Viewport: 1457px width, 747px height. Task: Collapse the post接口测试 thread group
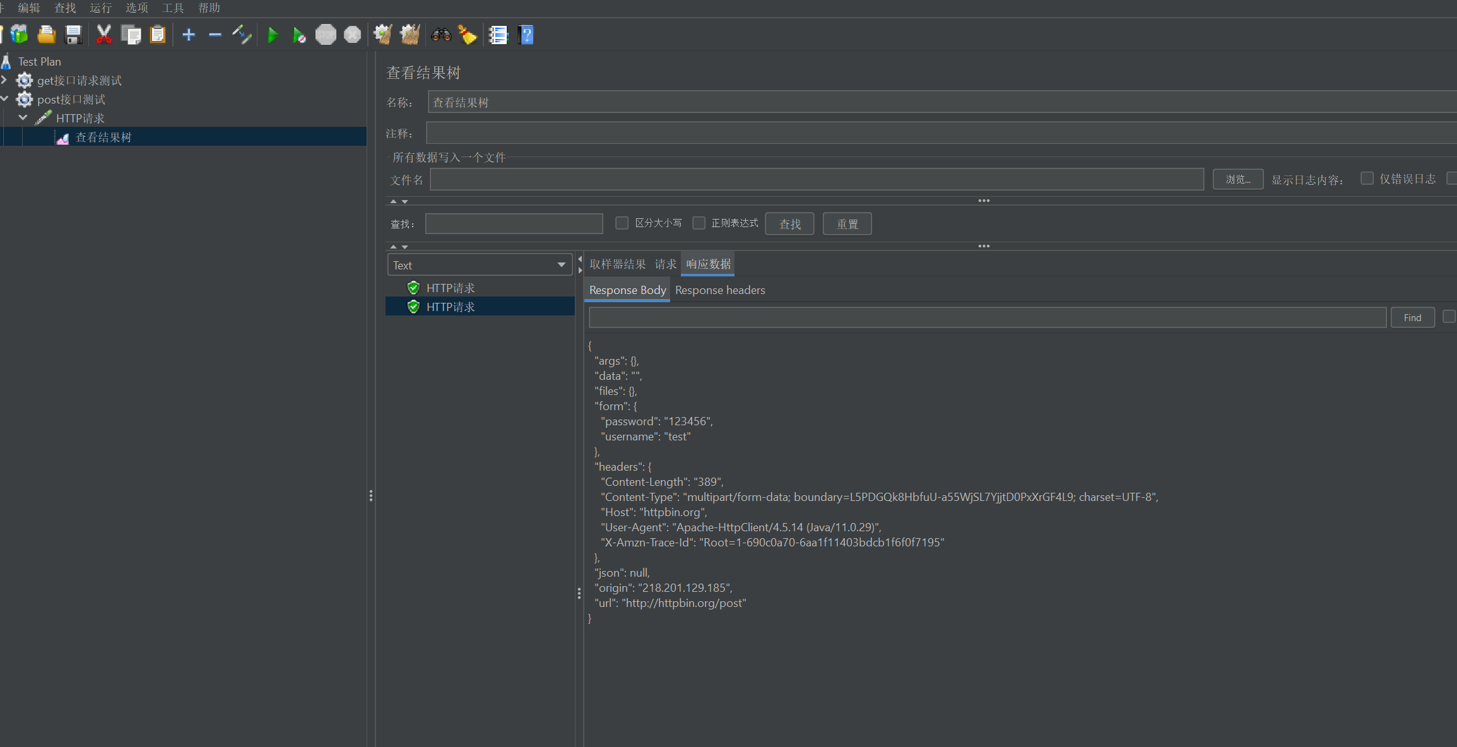click(5, 99)
